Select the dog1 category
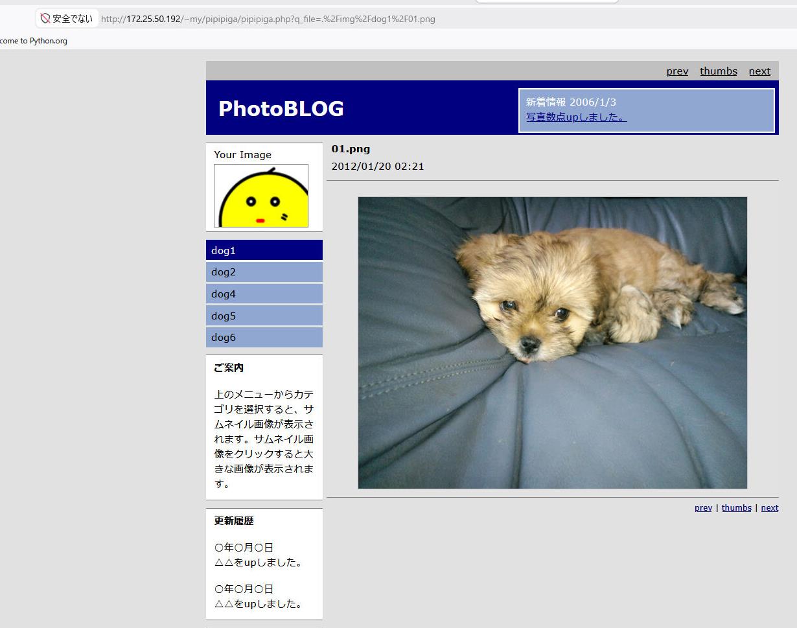 pos(264,250)
